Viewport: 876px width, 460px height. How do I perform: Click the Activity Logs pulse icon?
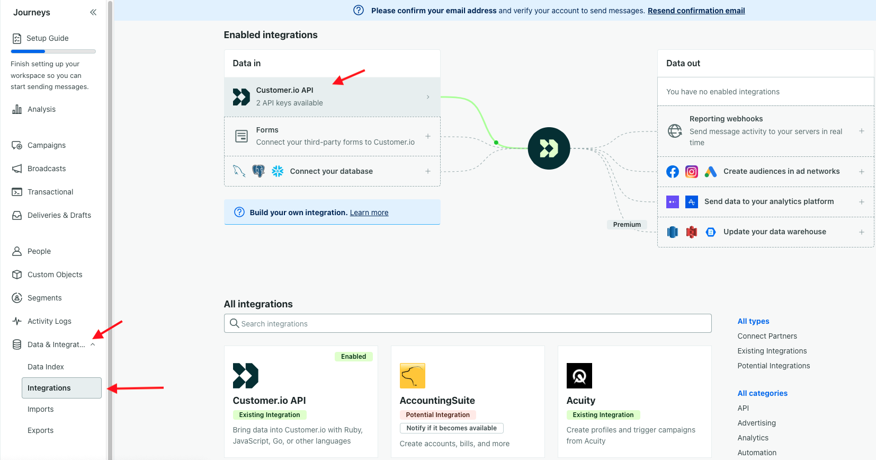point(17,321)
